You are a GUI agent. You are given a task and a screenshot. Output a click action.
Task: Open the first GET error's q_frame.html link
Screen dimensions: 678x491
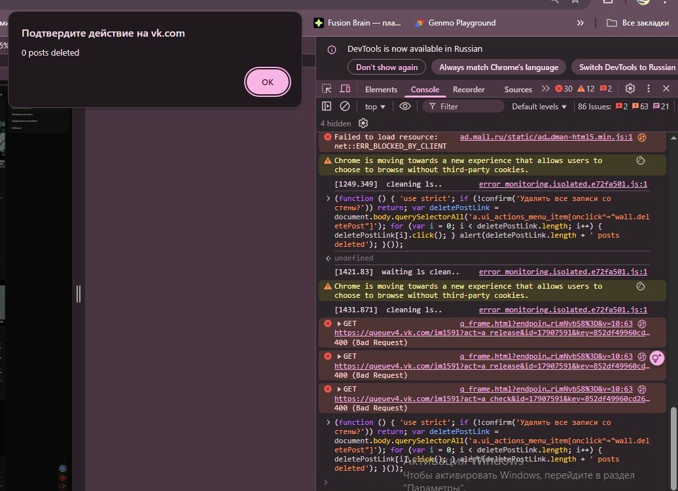546,323
